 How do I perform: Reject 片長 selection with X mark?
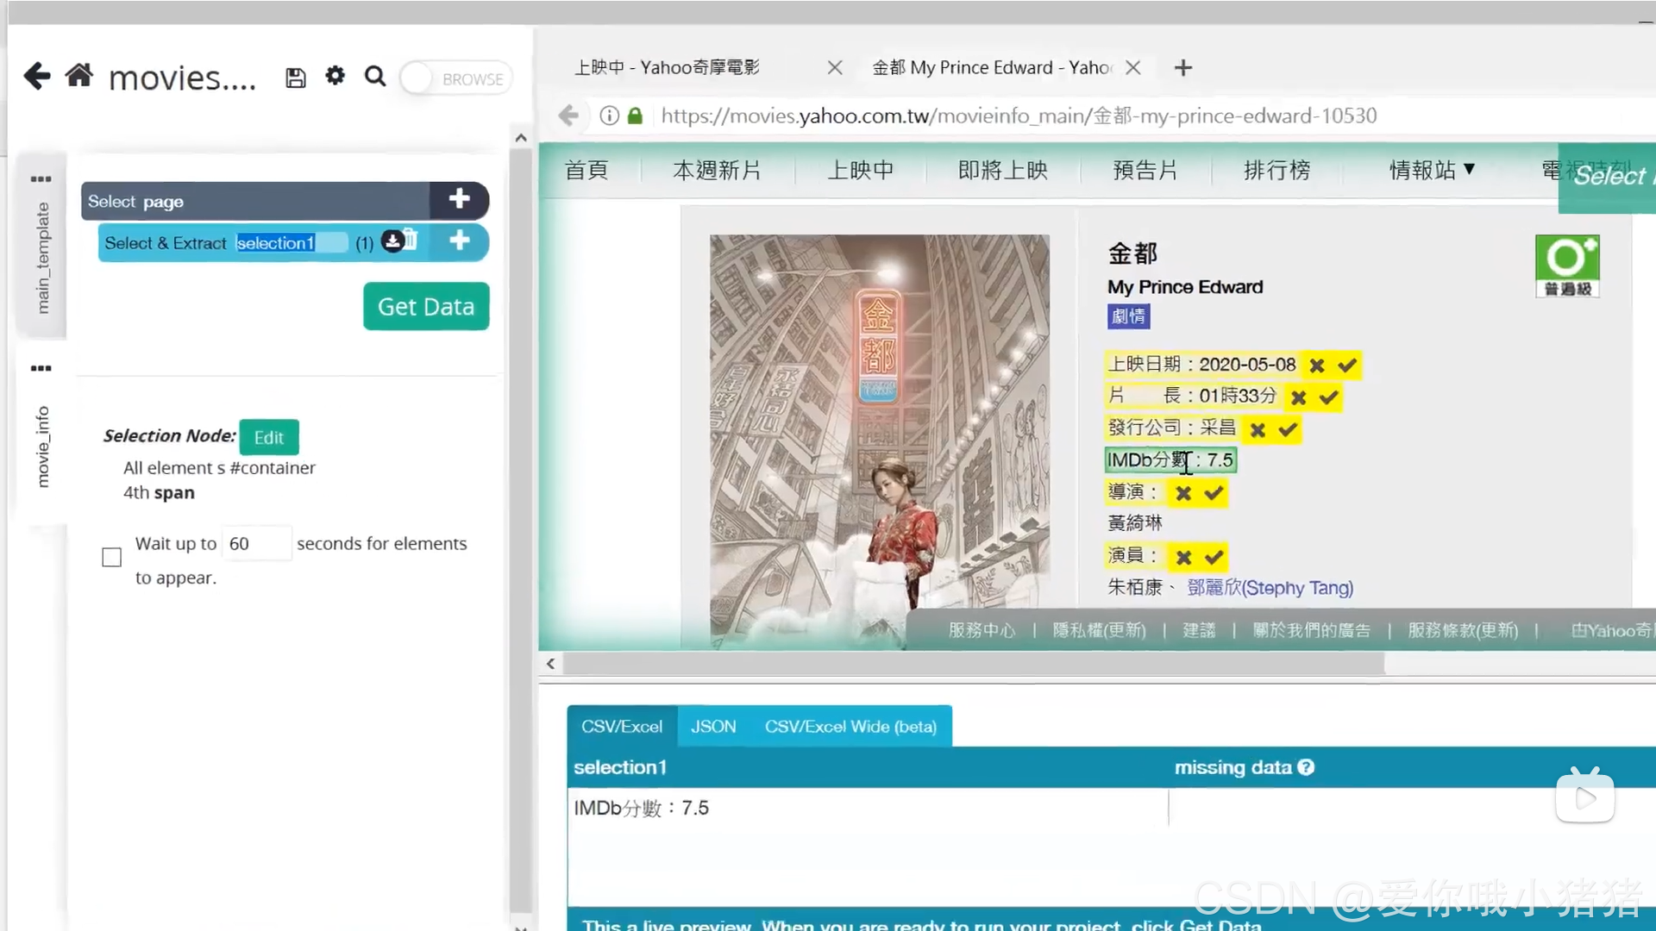click(x=1298, y=397)
